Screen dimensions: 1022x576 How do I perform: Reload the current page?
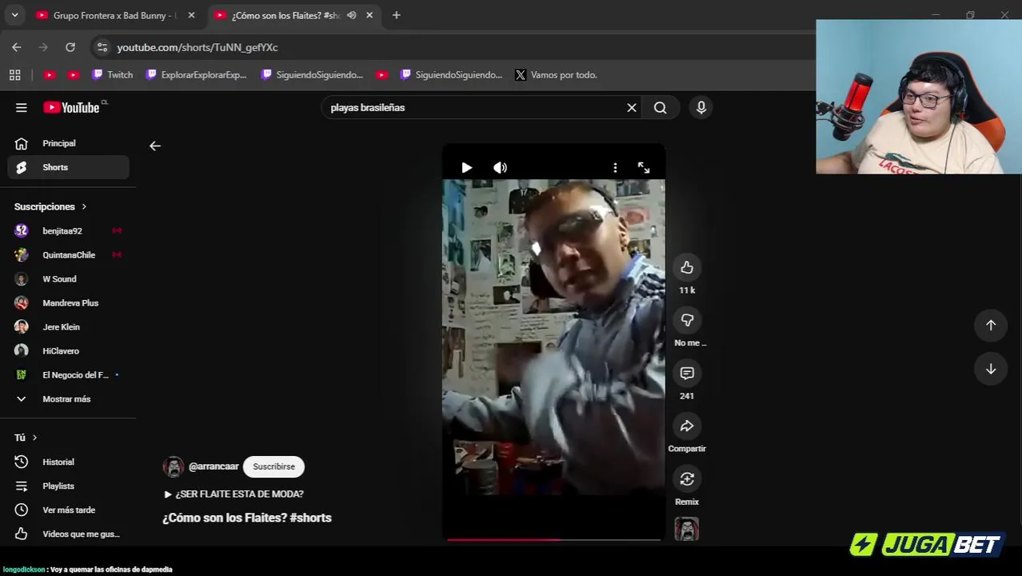coord(70,47)
